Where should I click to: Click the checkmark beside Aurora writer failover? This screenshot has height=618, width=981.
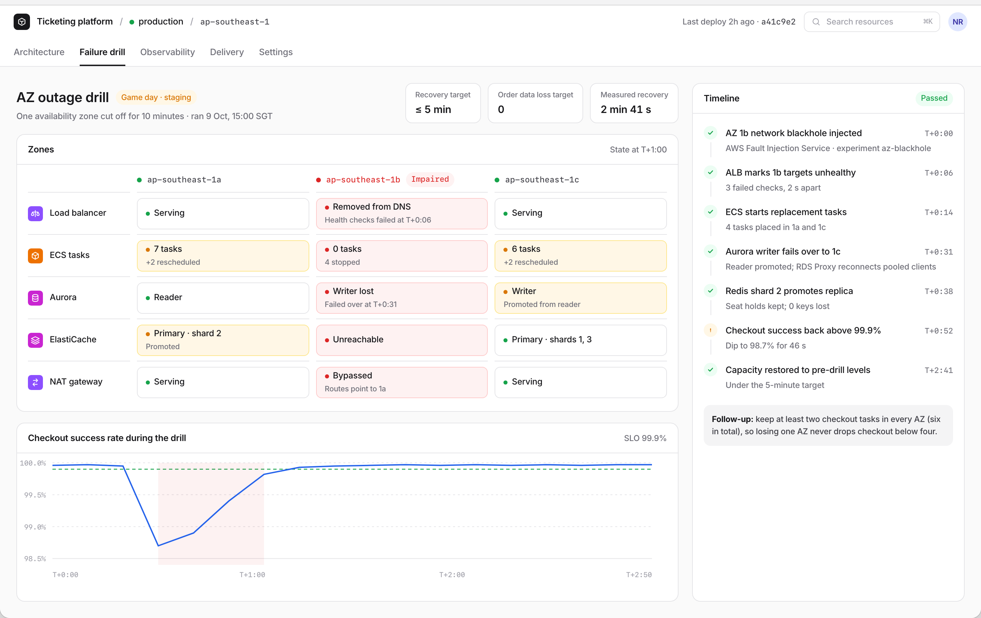(711, 251)
